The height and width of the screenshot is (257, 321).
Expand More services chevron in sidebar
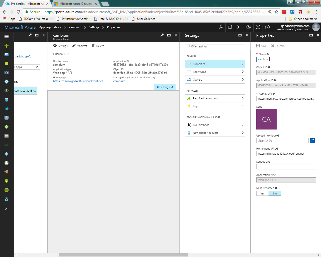(6, 208)
